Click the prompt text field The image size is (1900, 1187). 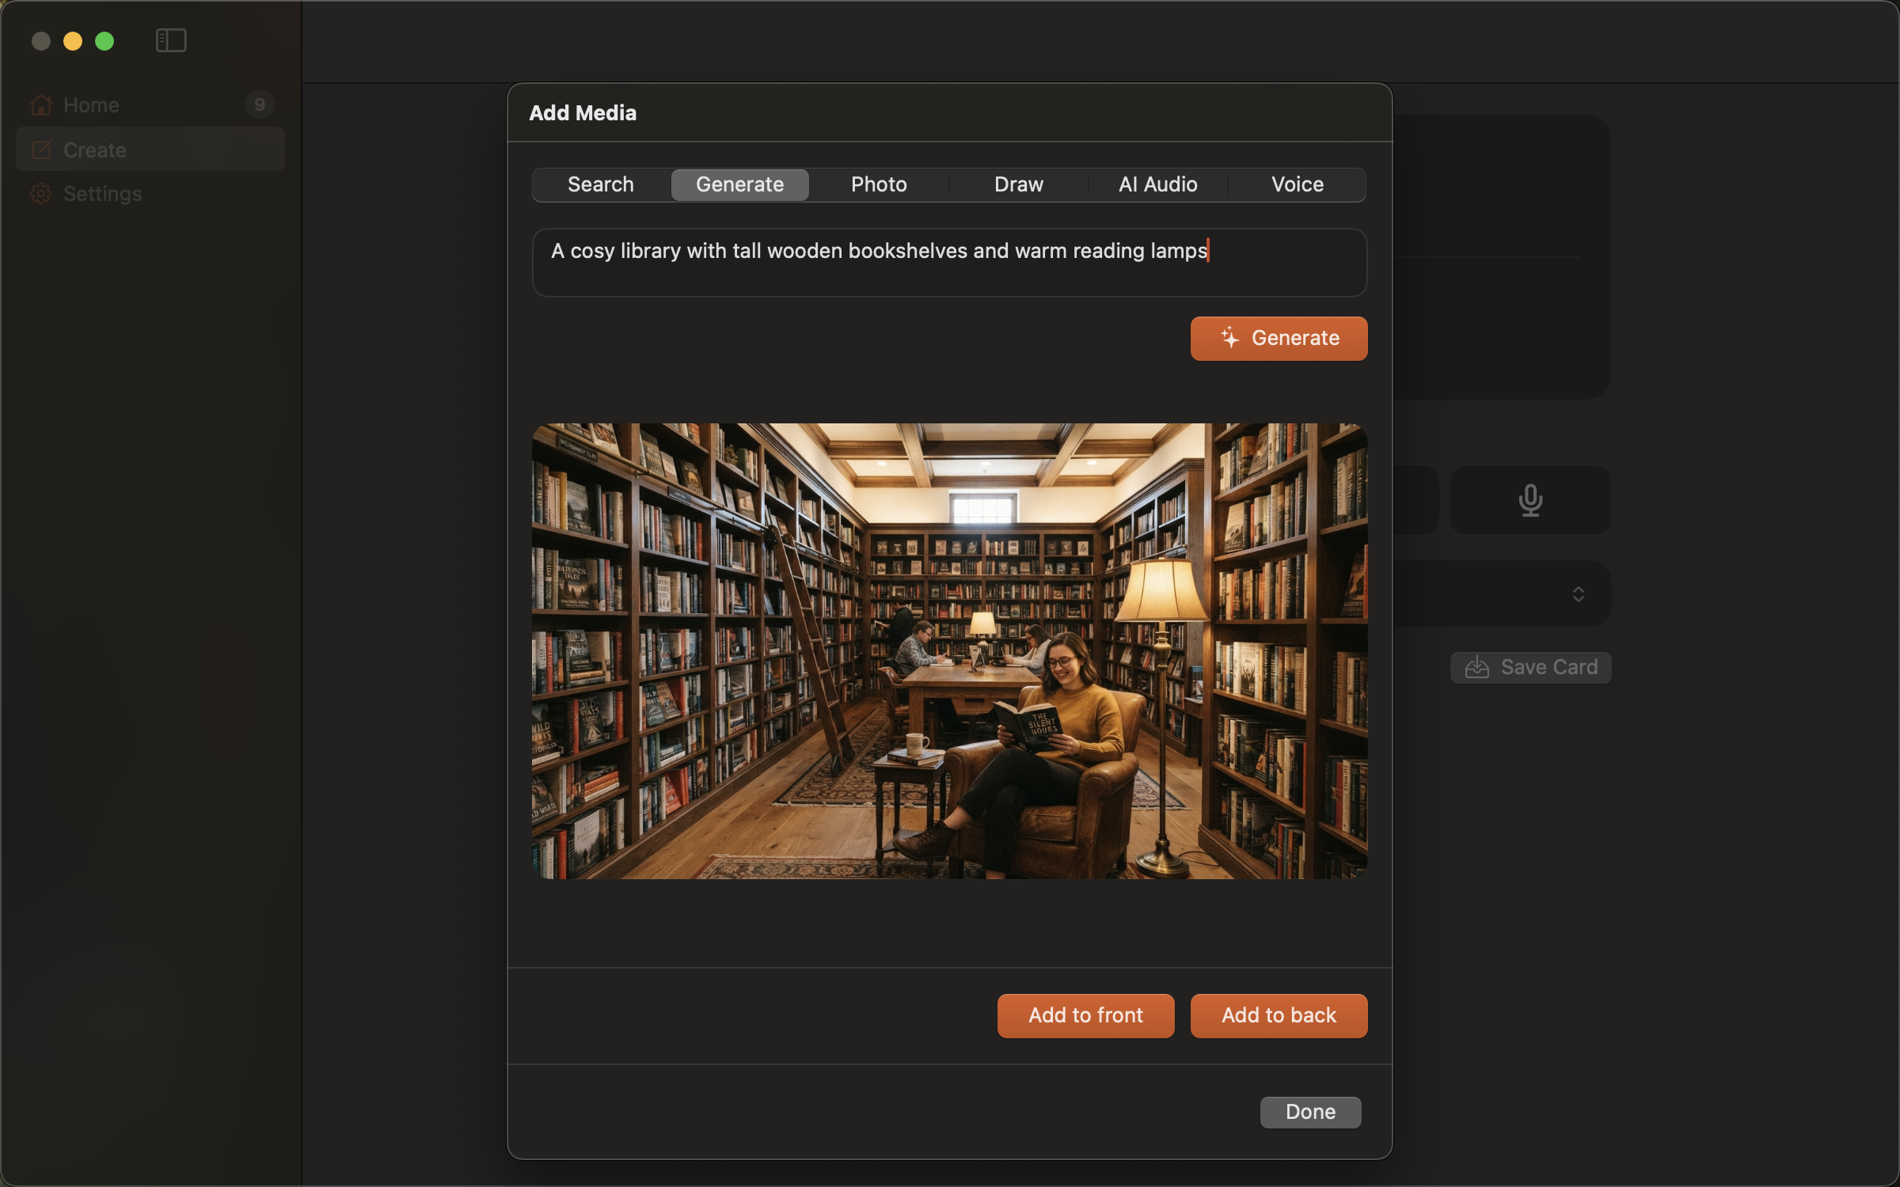tap(949, 263)
